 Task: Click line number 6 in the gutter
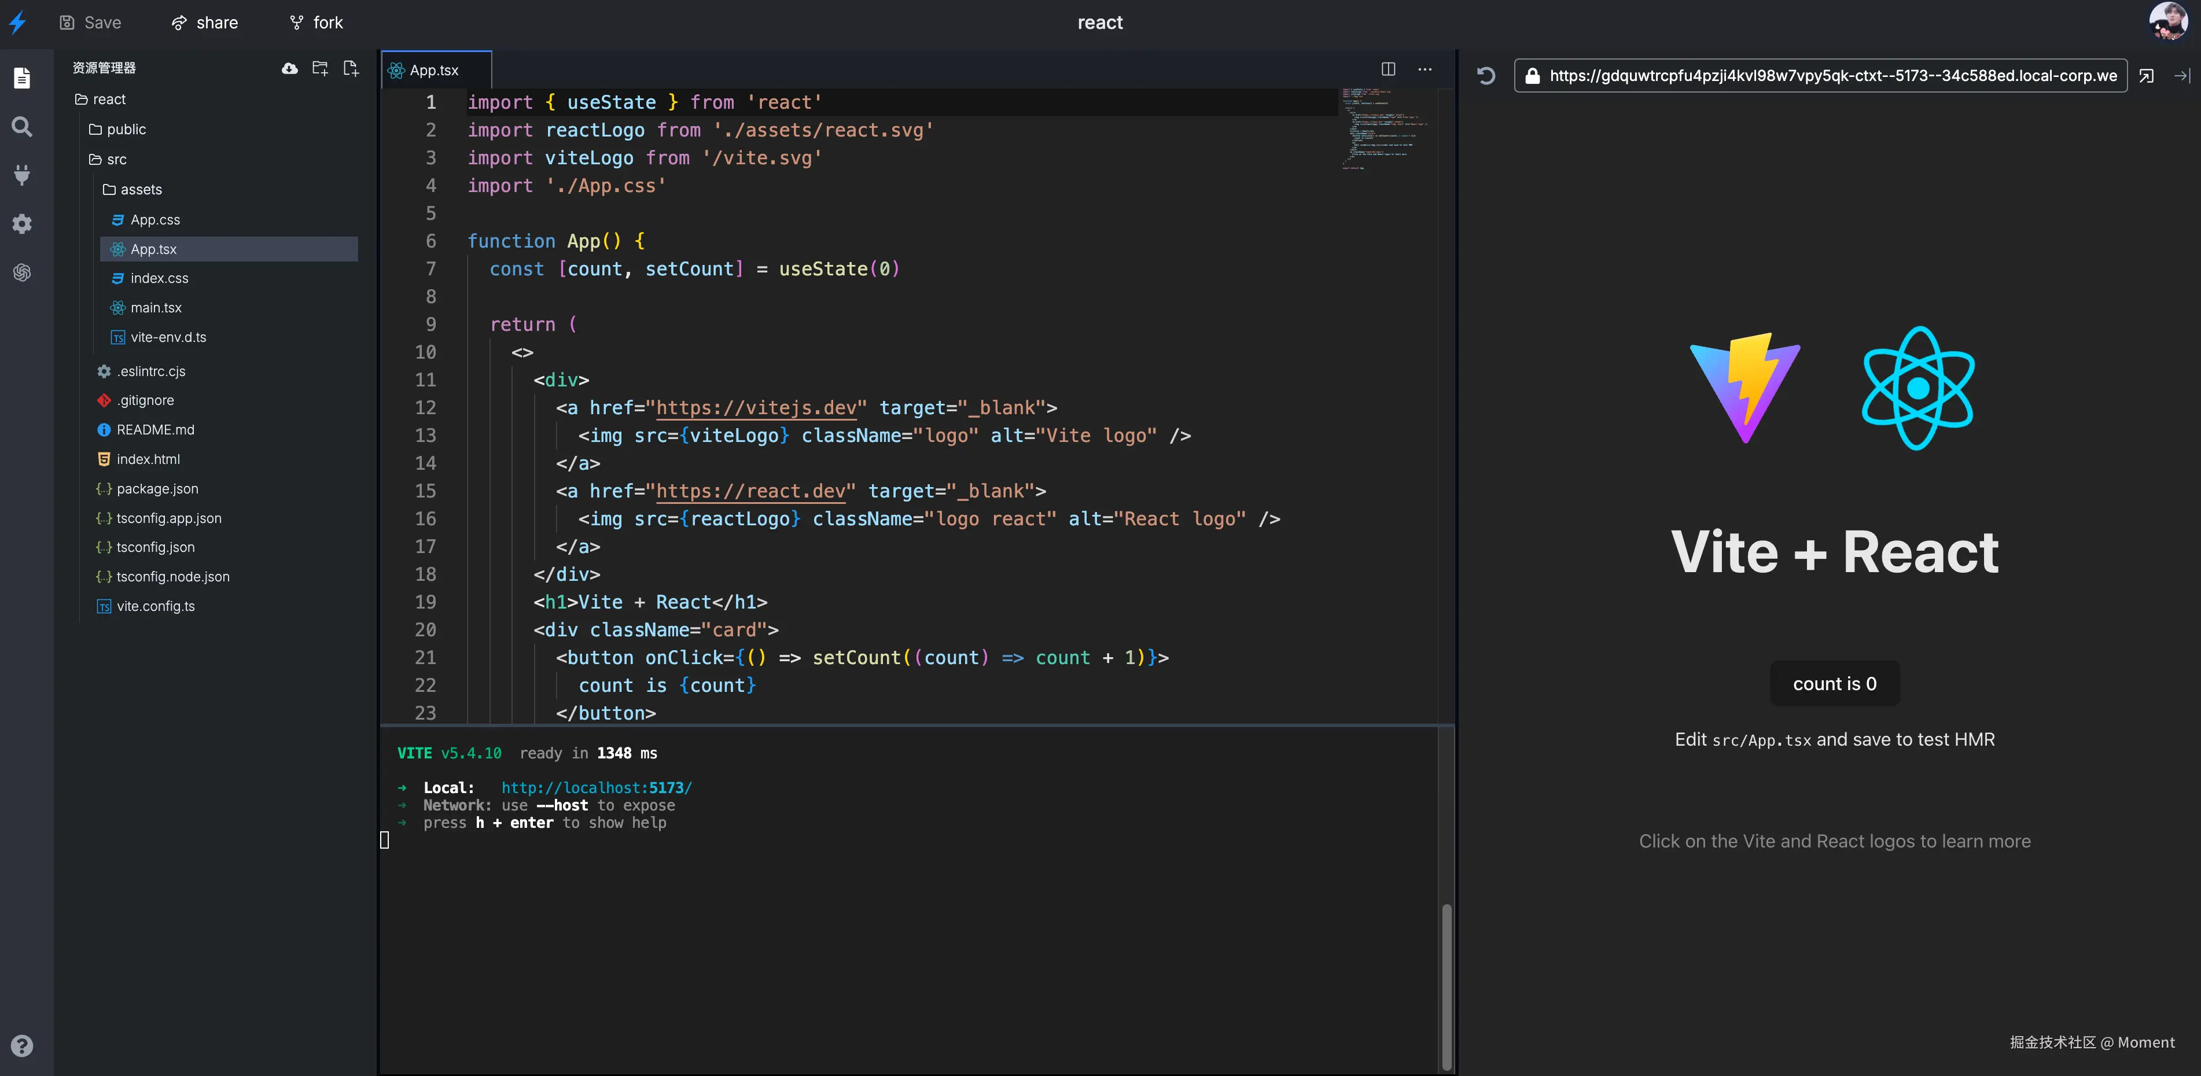pyautogui.click(x=430, y=241)
